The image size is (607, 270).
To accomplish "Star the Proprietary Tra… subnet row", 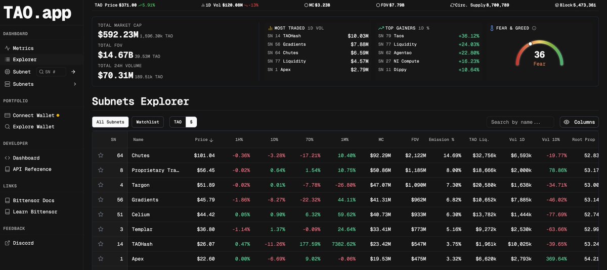I will (101, 170).
